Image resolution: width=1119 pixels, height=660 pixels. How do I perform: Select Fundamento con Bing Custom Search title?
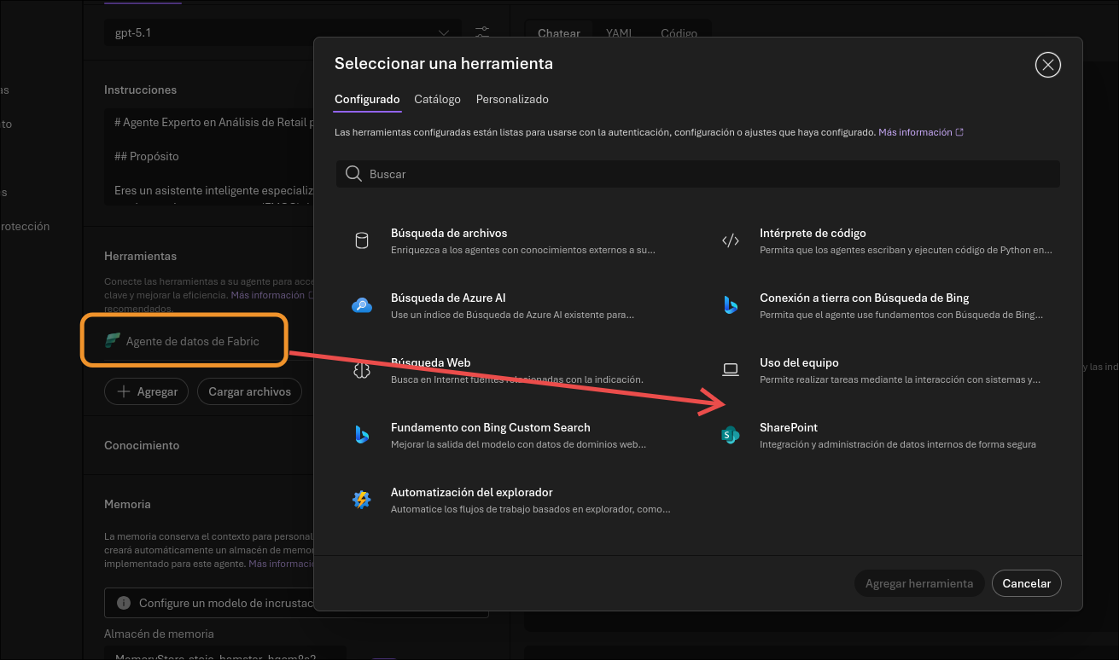pos(491,427)
